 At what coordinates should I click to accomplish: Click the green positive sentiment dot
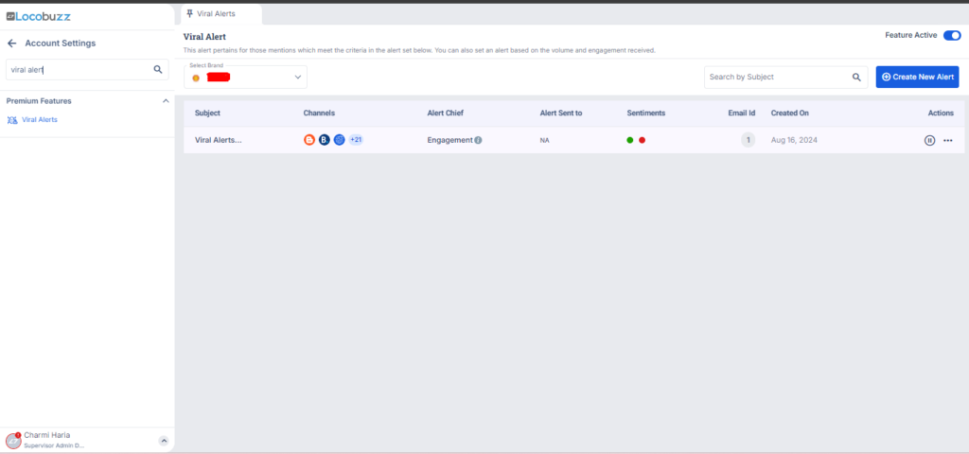(x=629, y=140)
